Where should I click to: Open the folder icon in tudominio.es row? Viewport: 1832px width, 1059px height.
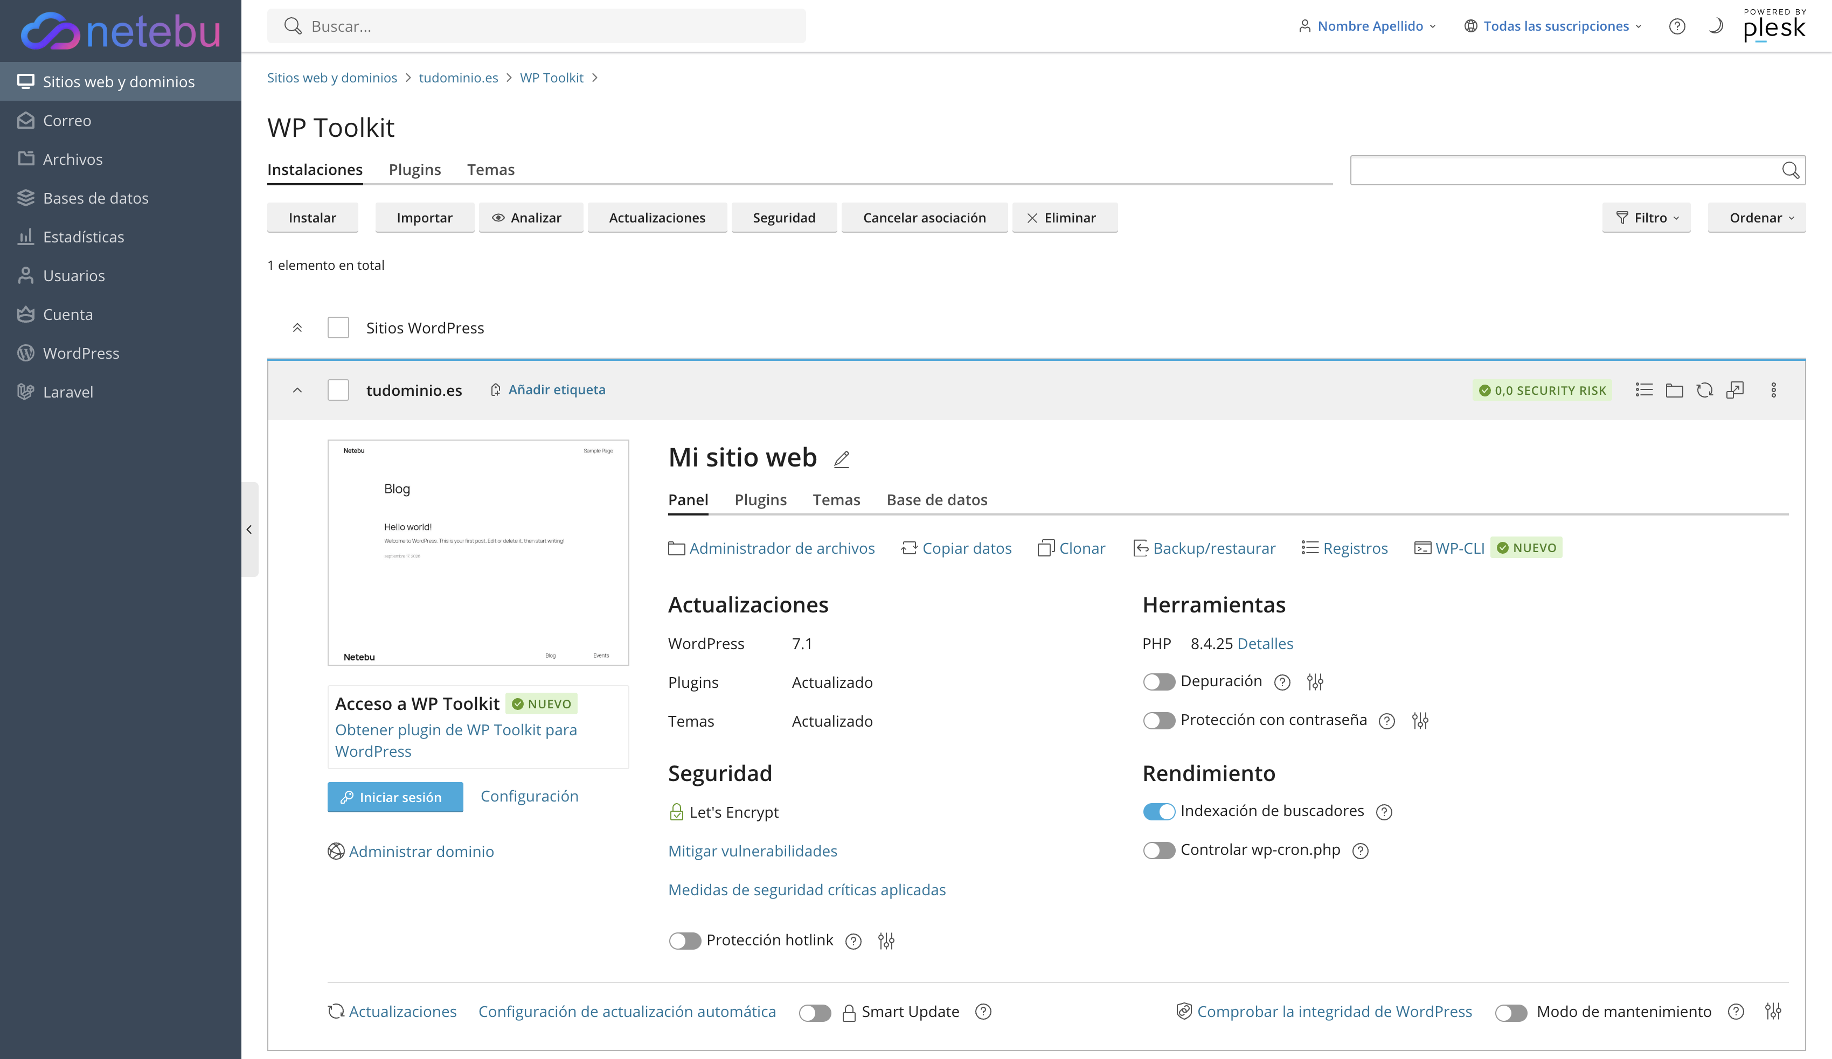click(1674, 391)
